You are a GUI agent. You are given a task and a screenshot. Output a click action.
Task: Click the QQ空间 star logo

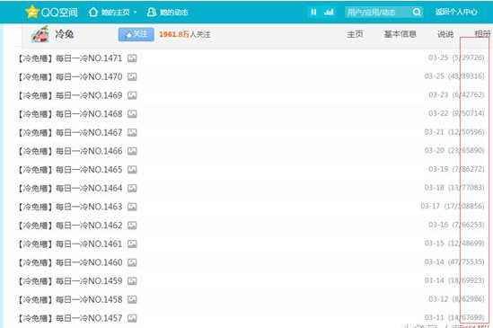(x=32, y=12)
